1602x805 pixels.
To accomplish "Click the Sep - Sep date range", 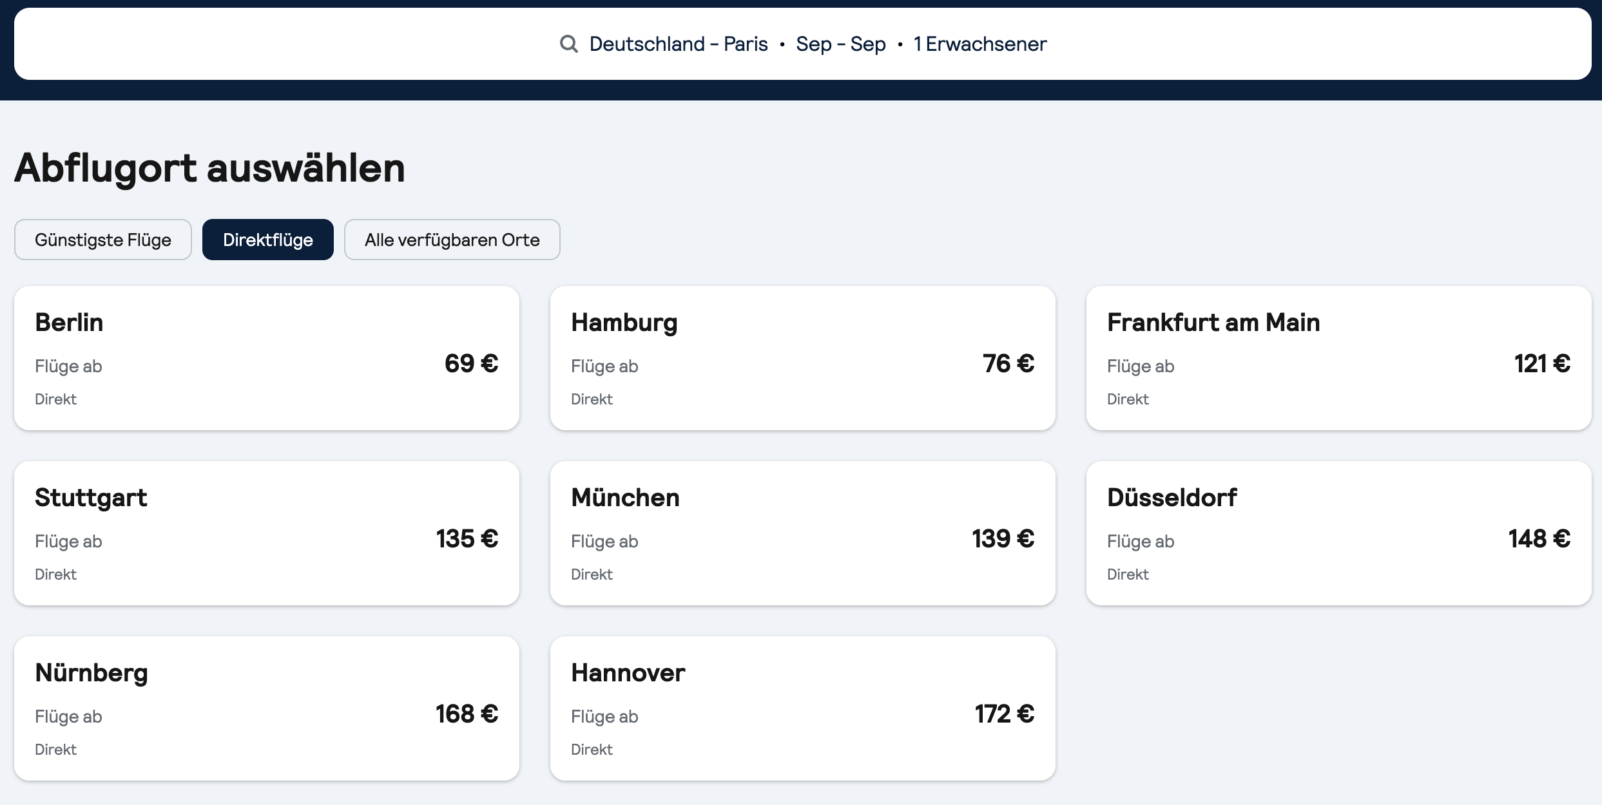I will pos(840,44).
